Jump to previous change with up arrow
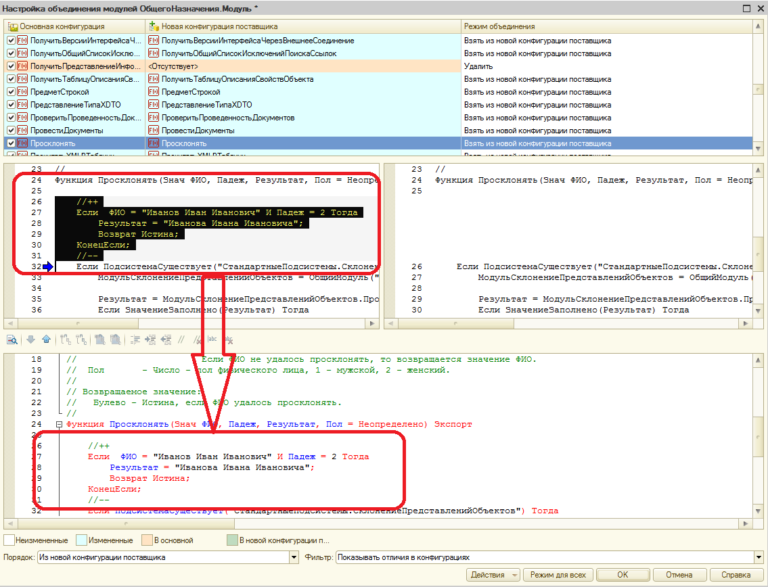 (46, 339)
